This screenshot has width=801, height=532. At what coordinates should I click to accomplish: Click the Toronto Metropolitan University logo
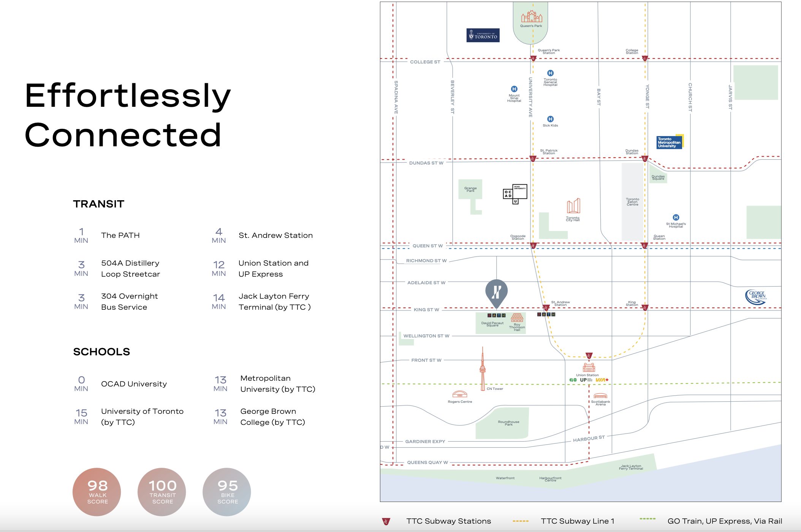670,142
